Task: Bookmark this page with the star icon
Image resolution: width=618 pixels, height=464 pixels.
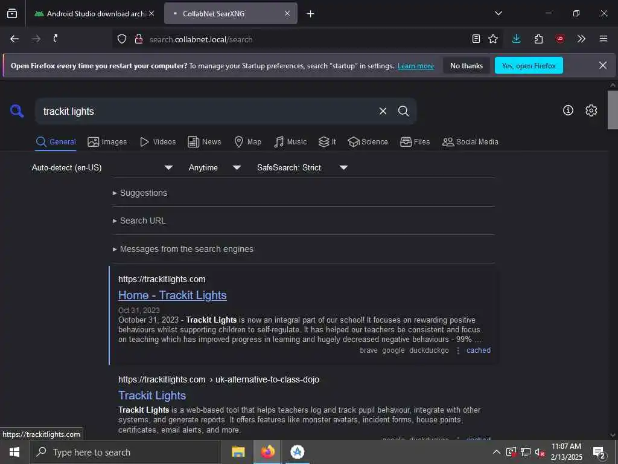Action: [493, 39]
